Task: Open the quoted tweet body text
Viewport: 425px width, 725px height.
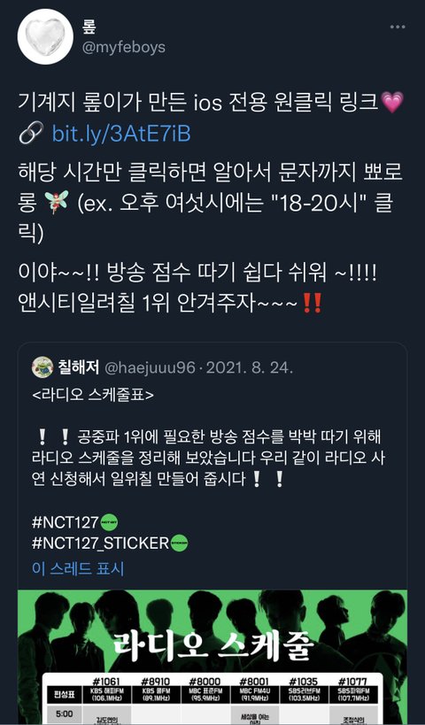Action: (208, 458)
